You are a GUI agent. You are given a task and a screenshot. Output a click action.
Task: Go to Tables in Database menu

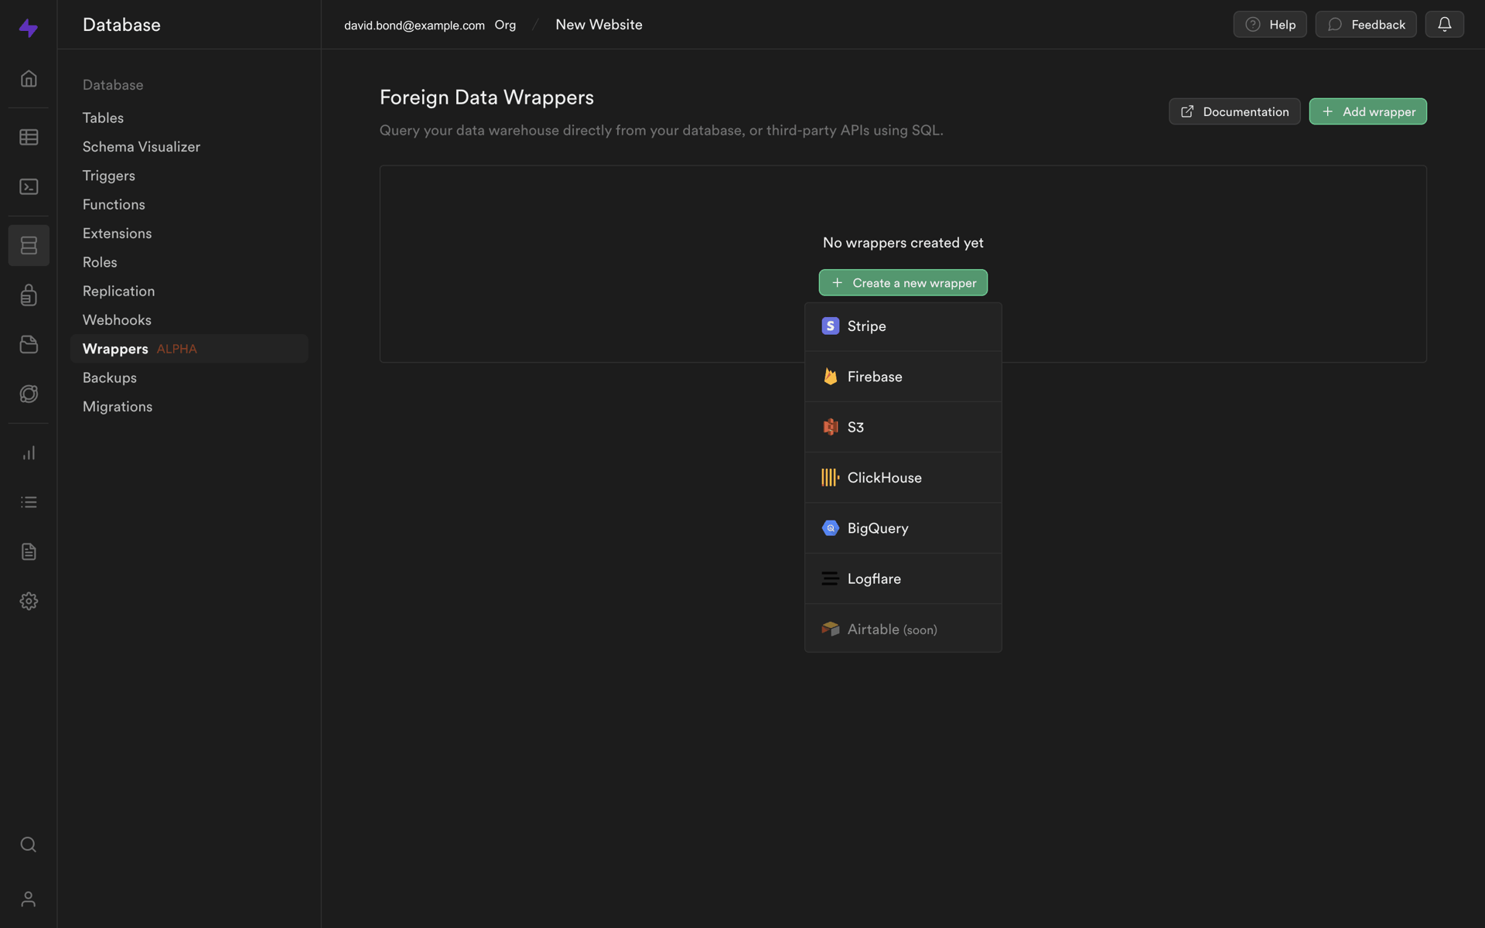(103, 118)
